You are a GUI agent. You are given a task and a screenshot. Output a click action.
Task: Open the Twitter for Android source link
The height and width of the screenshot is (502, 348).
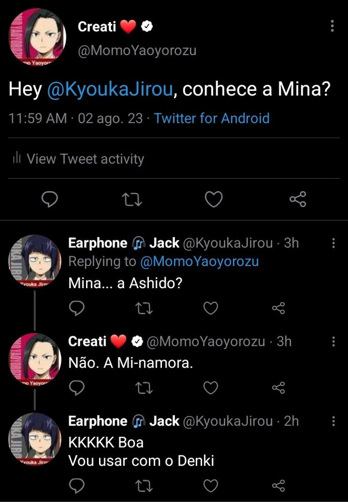pos(212,118)
